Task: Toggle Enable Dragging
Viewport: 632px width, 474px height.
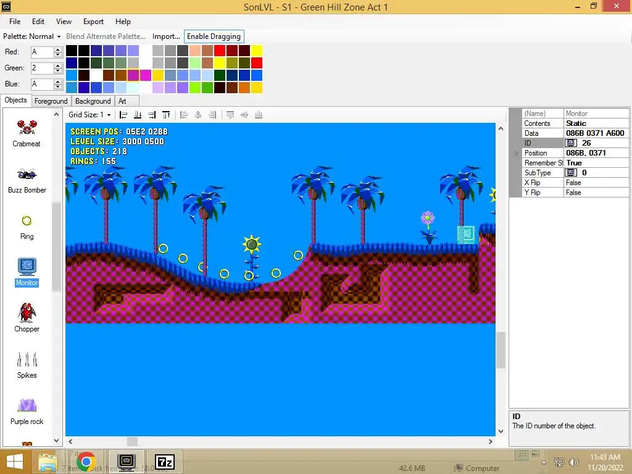Action: pos(214,36)
